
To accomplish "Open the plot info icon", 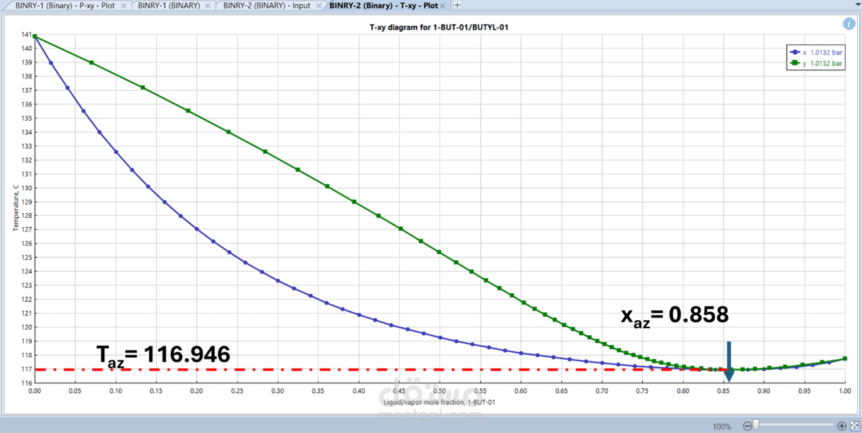I will coord(849,24).
